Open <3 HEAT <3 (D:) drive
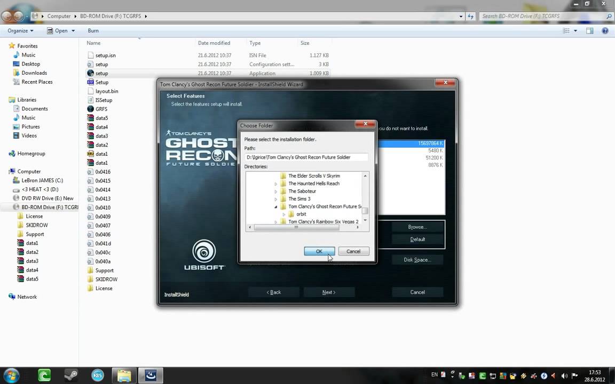The image size is (615, 384). [x=40, y=190]
